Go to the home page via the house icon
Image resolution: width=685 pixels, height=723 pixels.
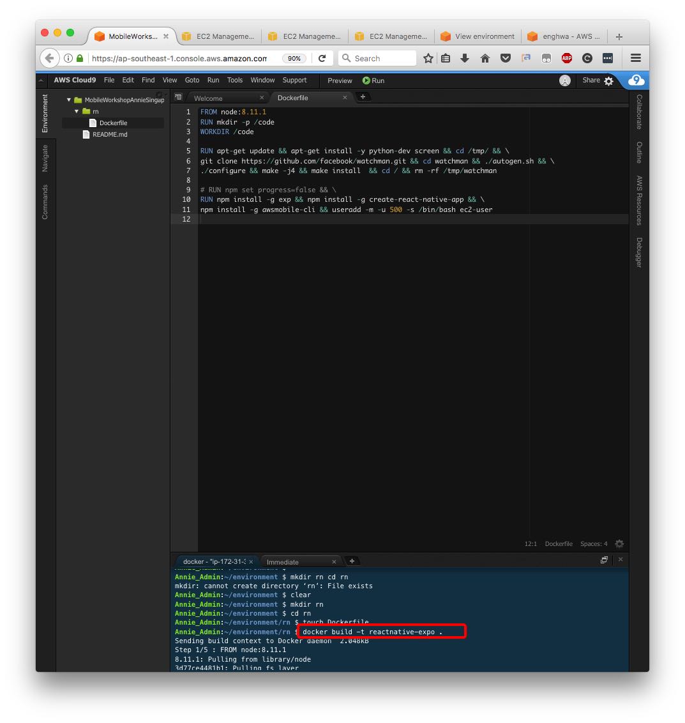pos(485,59)
